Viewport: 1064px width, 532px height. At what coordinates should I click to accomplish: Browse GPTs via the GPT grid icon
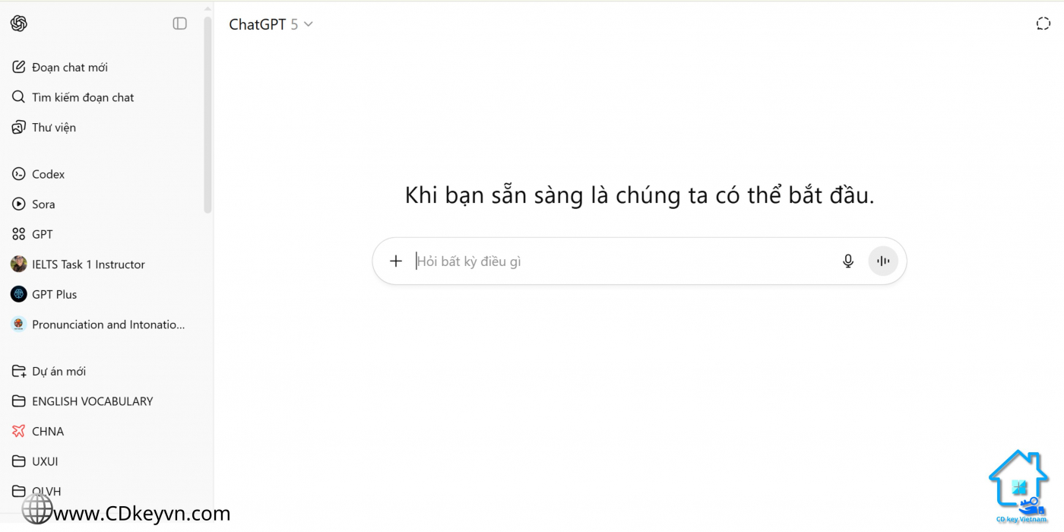(x=19, y=234)
